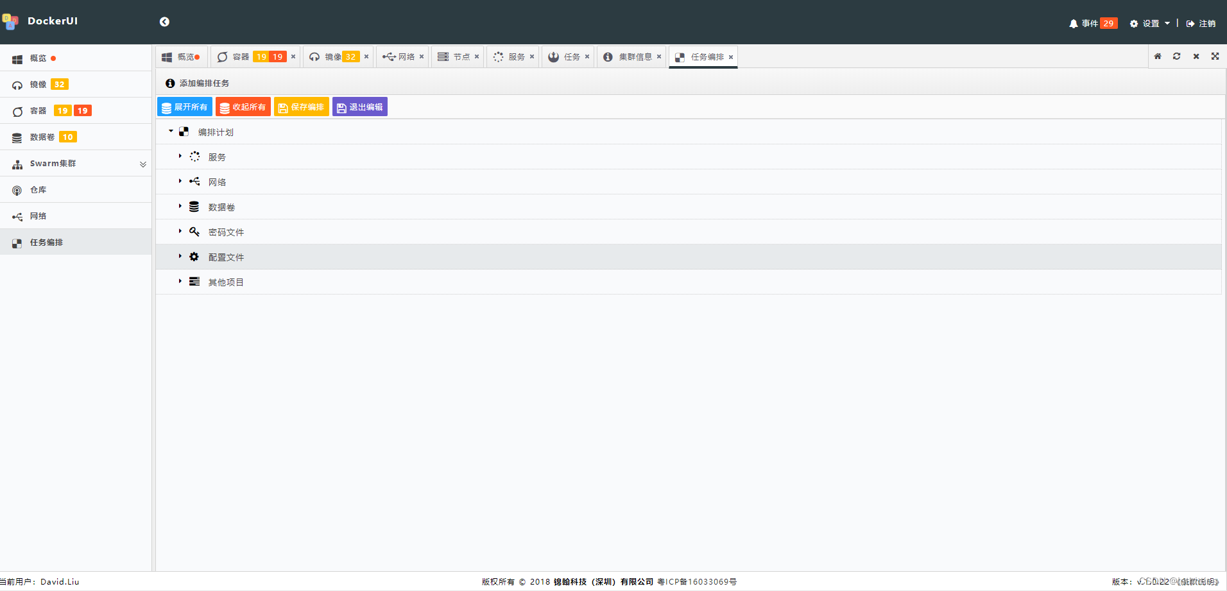
Task: Expand the Swarm集群 sidebar menu
Action: tap(76, 163)
